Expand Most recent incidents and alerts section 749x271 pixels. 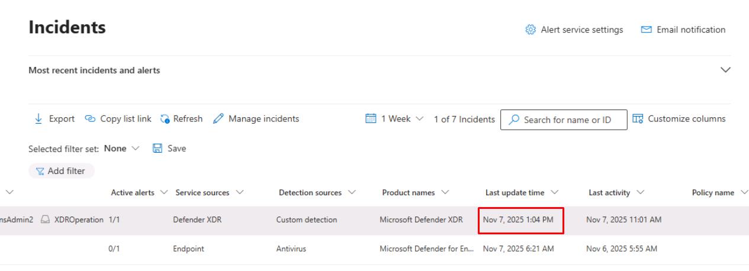(725, 70)
